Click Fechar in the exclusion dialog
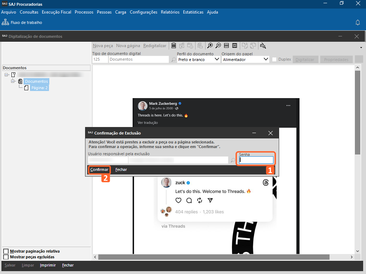The width and height of the screenshot is (366, 274). [121, 170]
